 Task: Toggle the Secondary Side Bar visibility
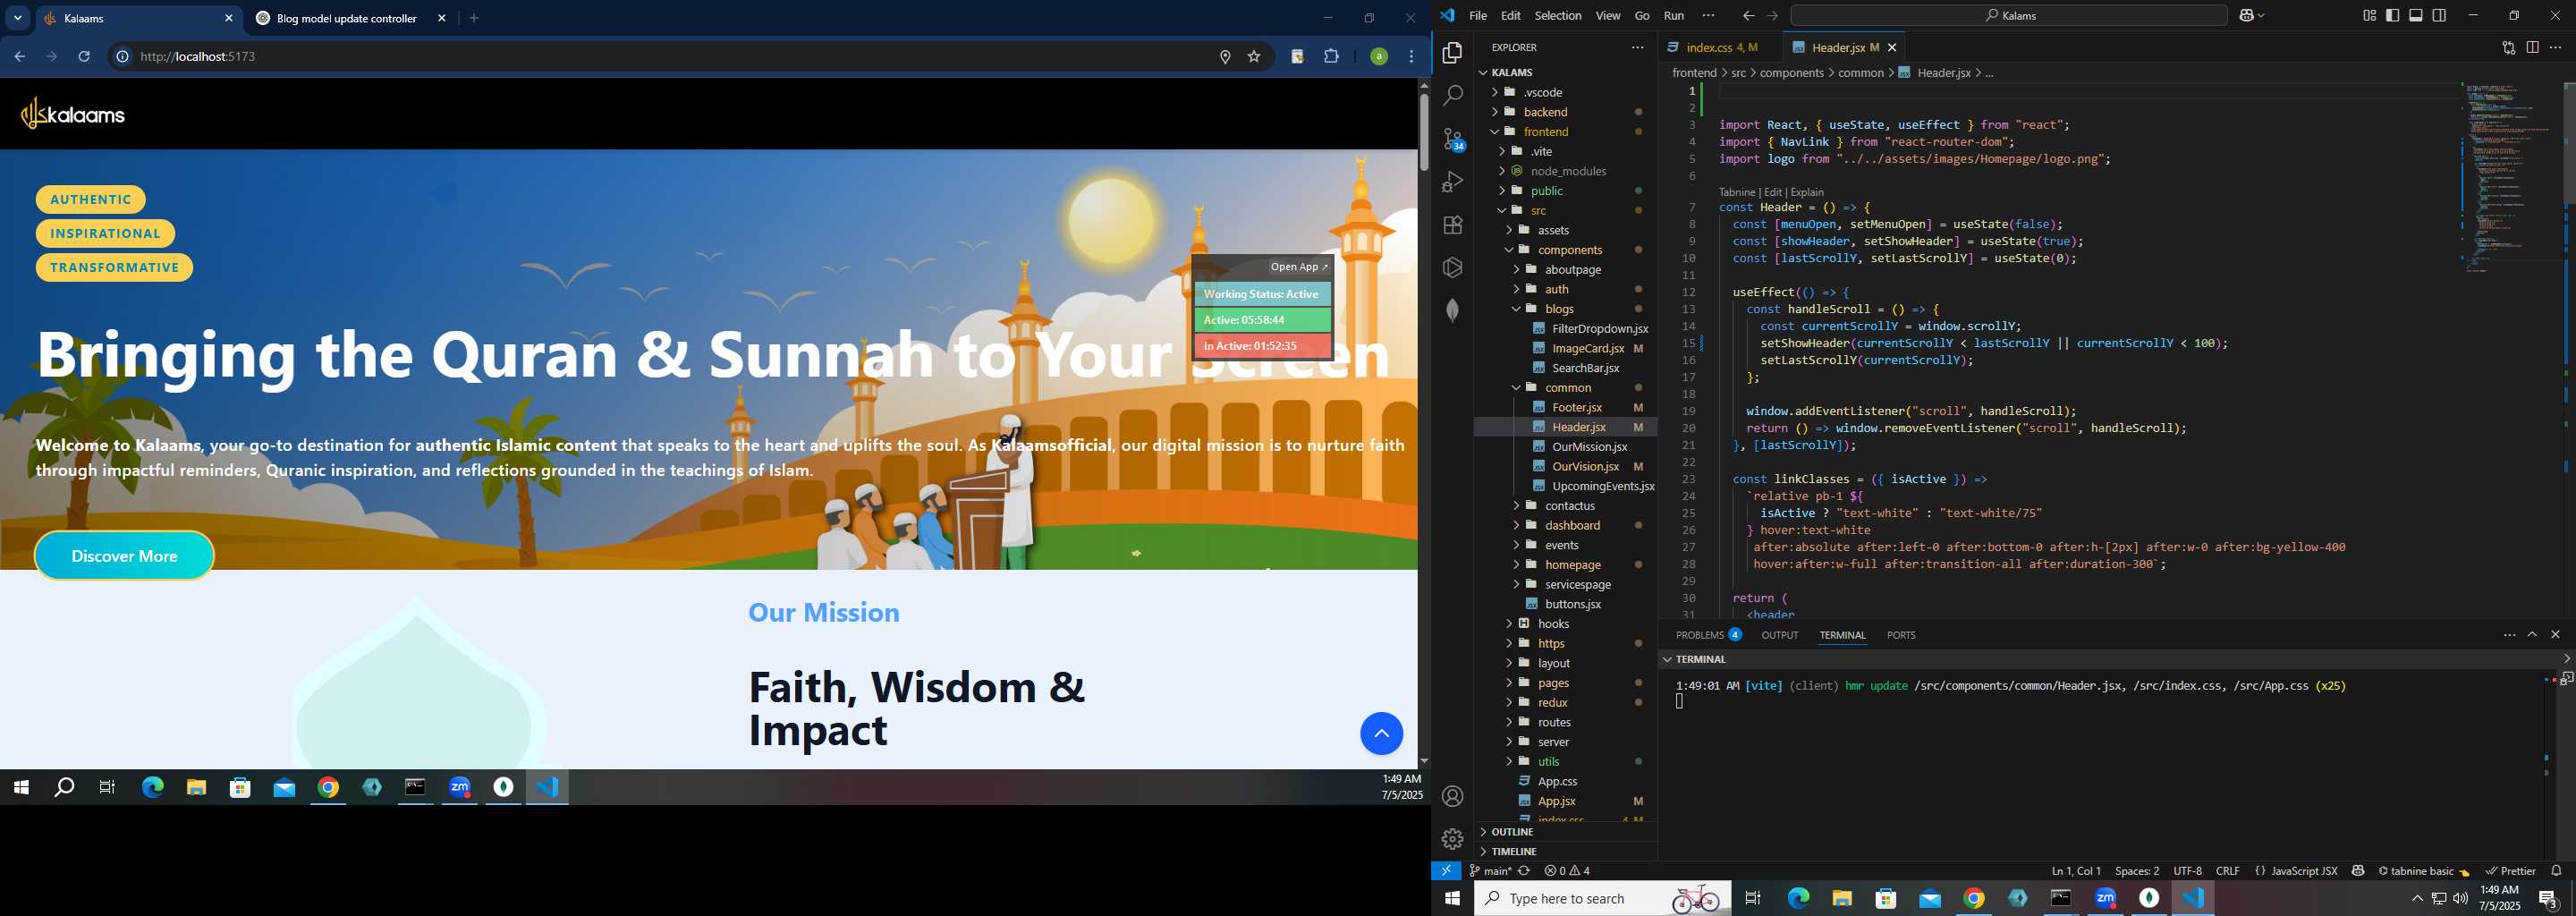(2439, 15)
